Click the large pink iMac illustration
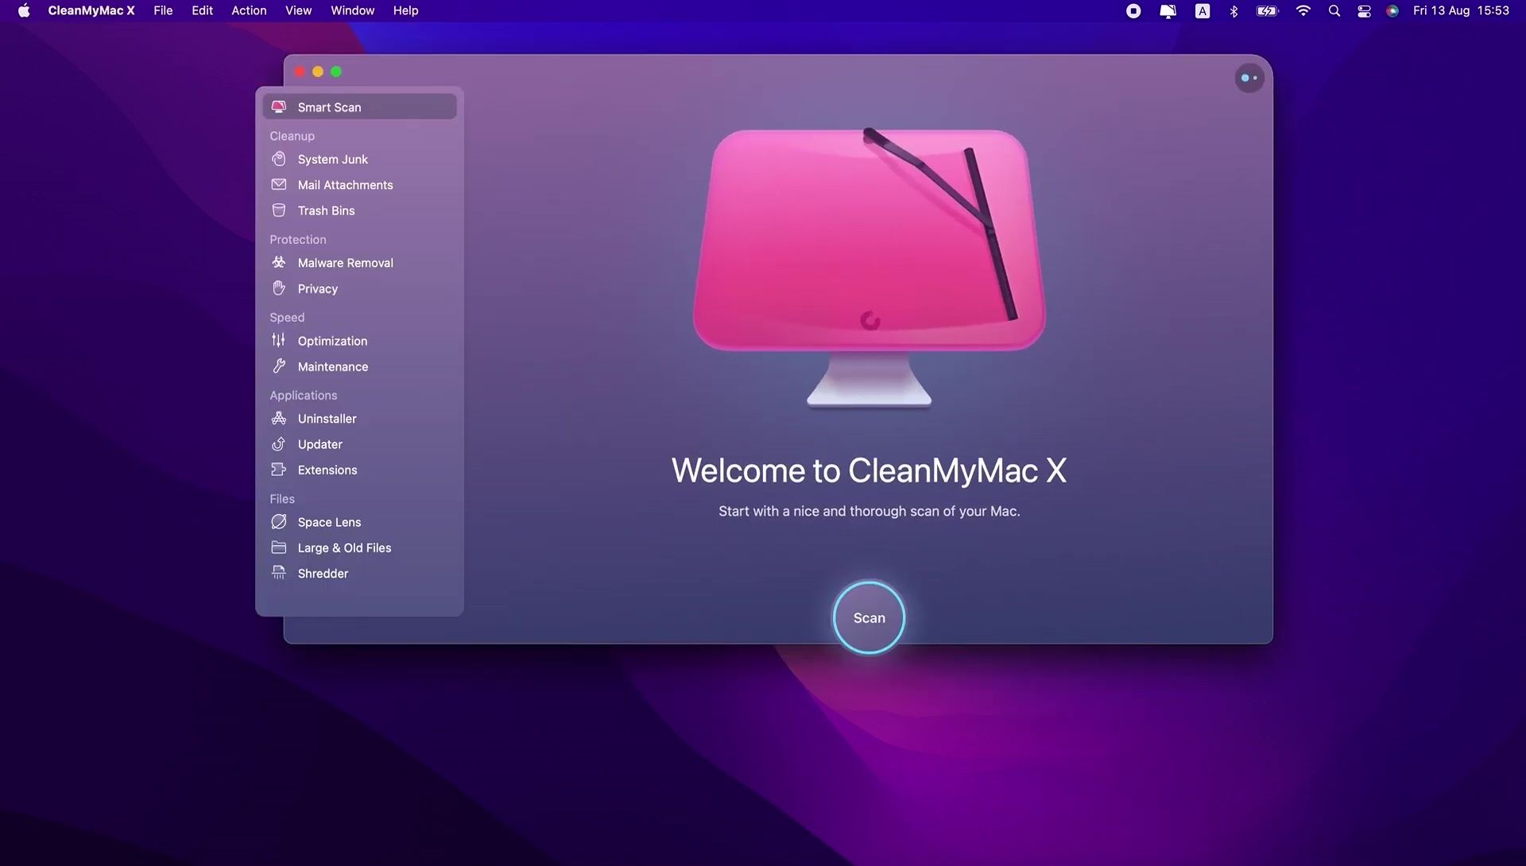This screenshot has height=866, width=1526. click(869, 268)
